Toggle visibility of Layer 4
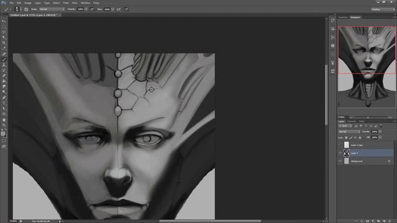397x223 pixels. coord(340,153)
